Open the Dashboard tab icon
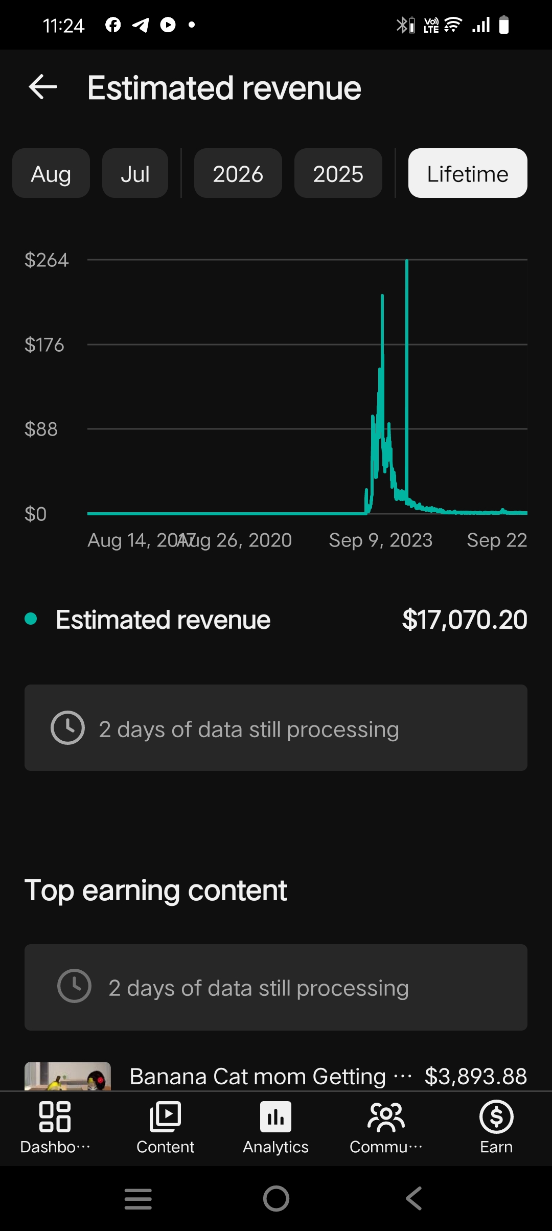The image size is (552, 1231). point(55,1117)
